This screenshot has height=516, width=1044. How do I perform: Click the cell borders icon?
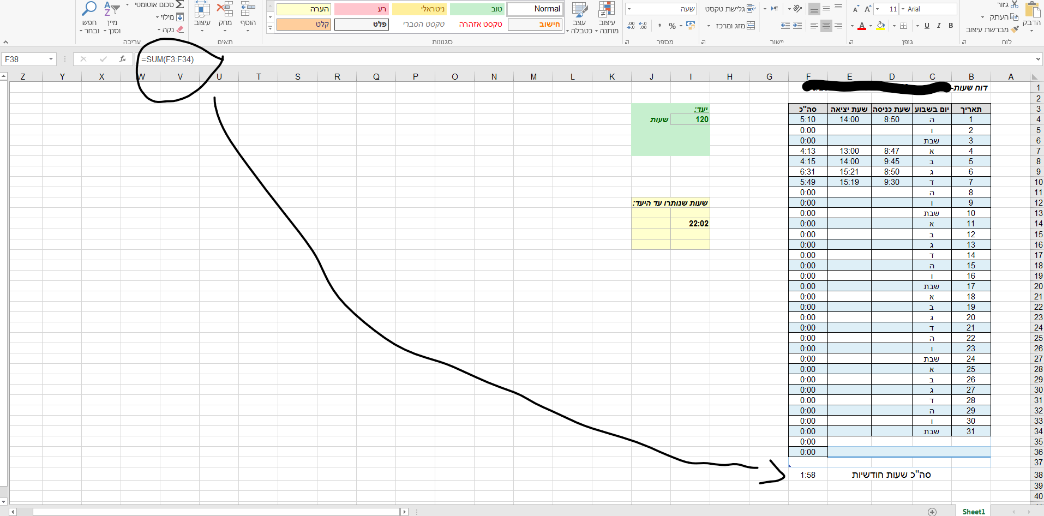tap(903, 26)
